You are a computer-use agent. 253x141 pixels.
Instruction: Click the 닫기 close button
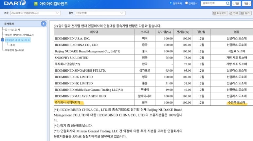(246, 13)
